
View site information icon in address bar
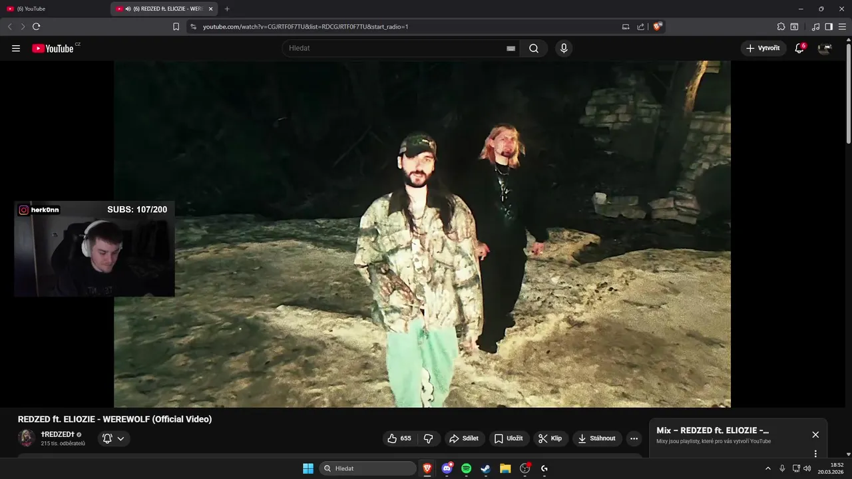point(193,27)
